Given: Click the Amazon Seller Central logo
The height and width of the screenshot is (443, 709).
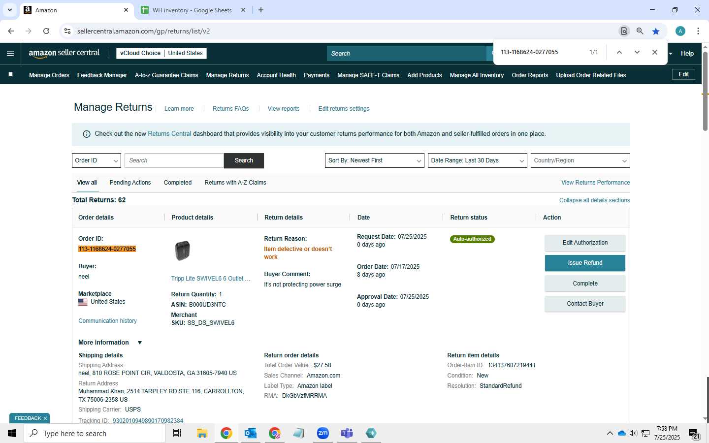Looking at the screenshot, I should [64, 53].
